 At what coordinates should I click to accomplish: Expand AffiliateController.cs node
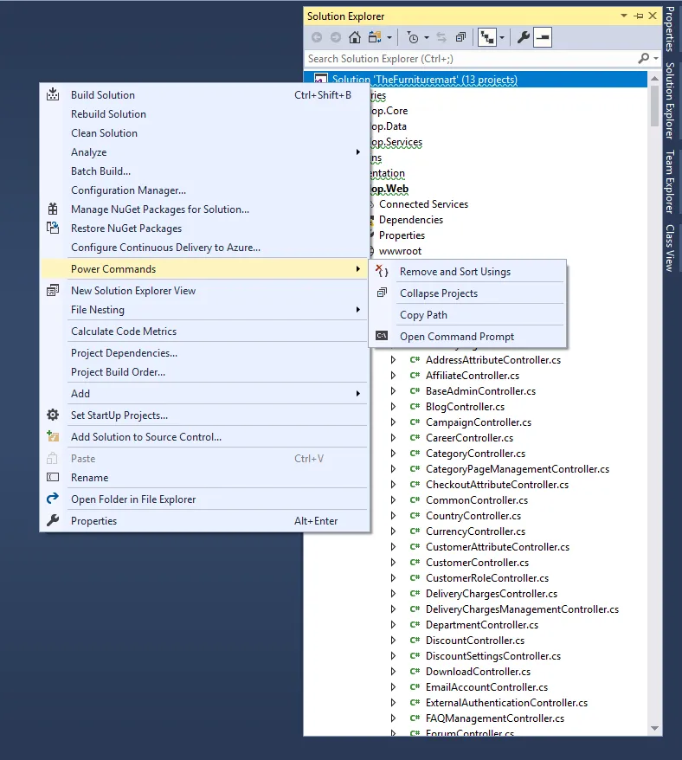click(x=393, y=375)
